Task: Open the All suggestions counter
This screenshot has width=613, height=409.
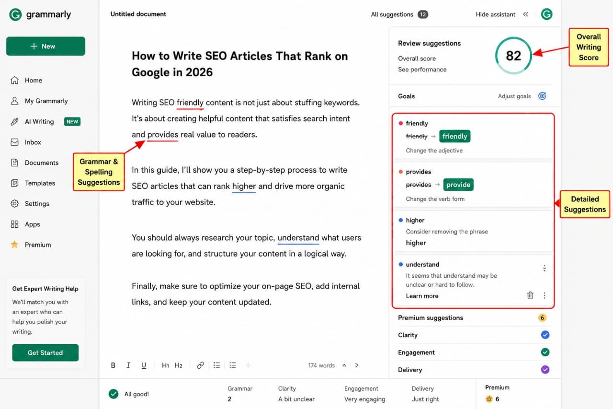Action: 423,14
